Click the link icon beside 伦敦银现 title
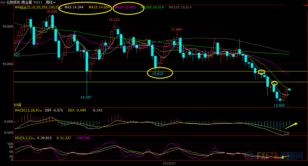Screen dimensions: 308x166 3,3
